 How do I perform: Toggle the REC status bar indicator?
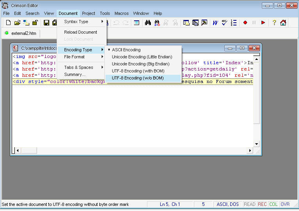point(262,204)
